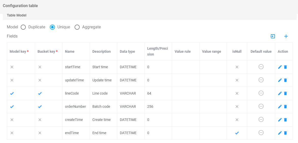
Task: Click default value icon for endTime
Action: pos(261,133)
